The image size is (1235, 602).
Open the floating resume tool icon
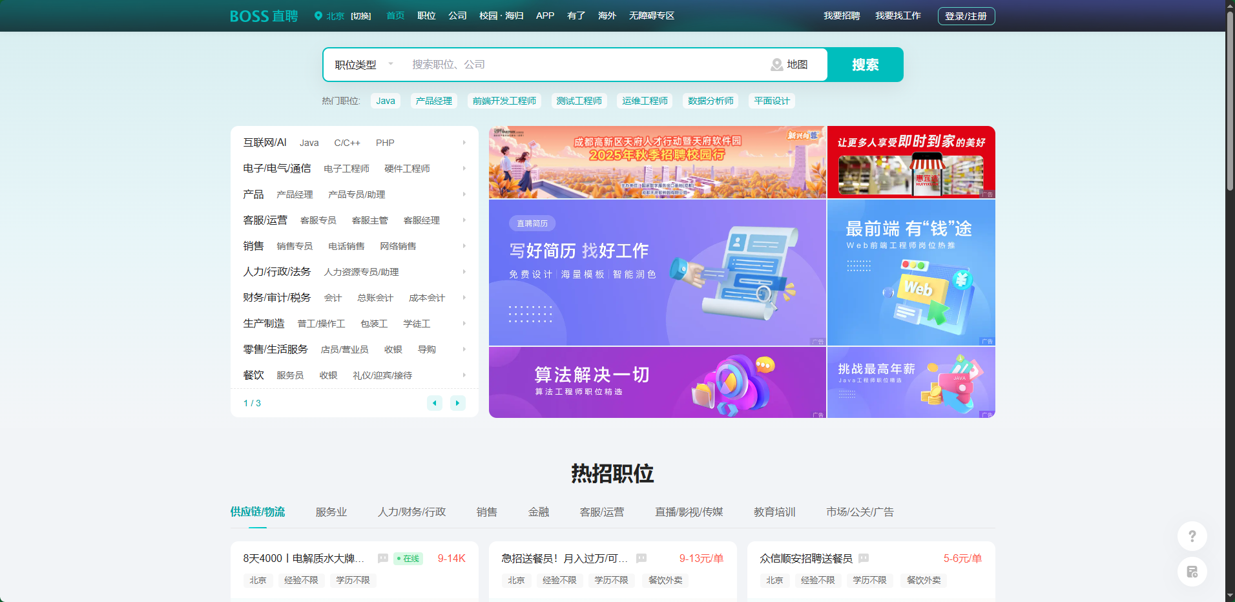[1192, 572]
